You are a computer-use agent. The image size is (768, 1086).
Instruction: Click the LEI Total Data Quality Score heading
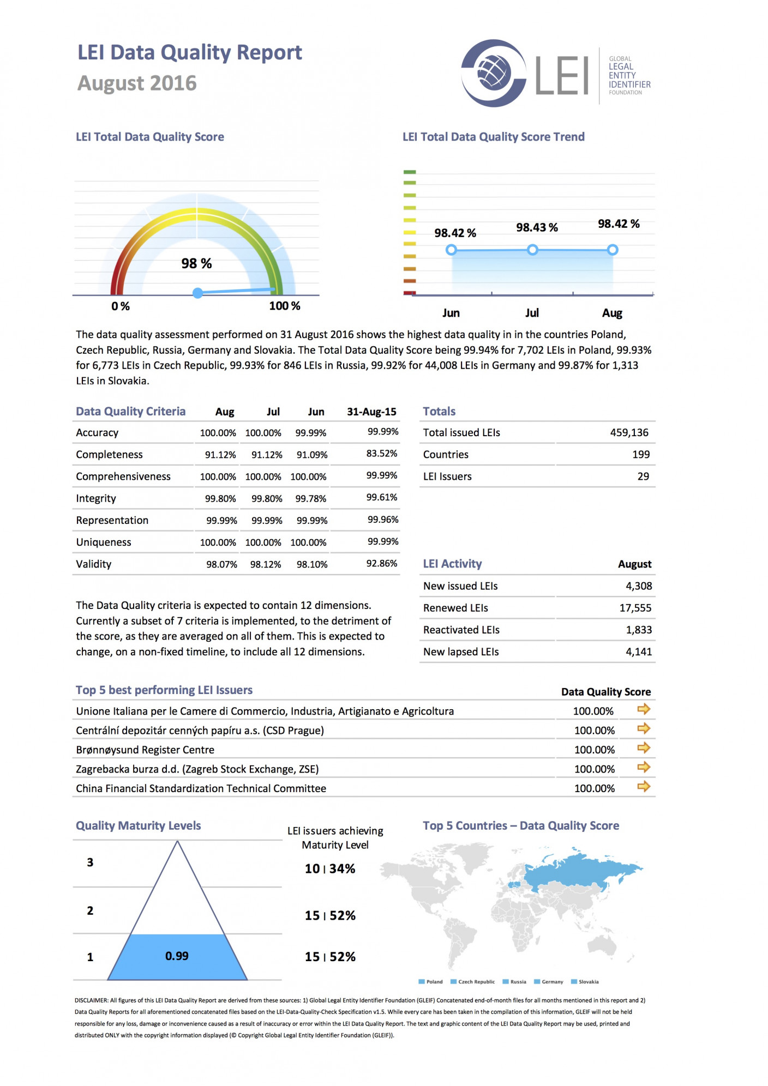pos(150,137)
